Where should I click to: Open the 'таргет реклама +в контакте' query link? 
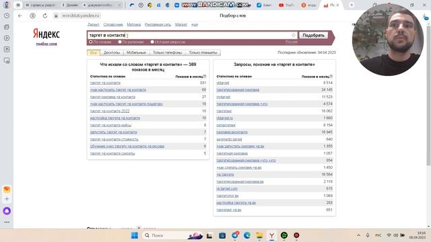click(x=112, y=97)
